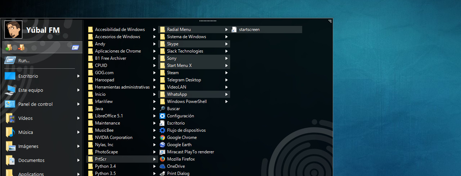Expand the Steam folder arrow
Image resolution: width=461 pixels, height=176 pixels.
point(227,73)
